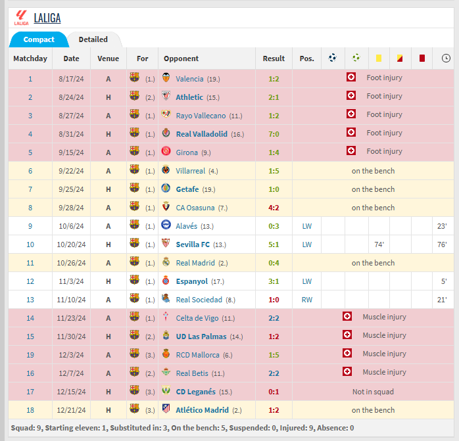Click the 10/26/24 date cell
459x441 pixels.
pos(71,263)
